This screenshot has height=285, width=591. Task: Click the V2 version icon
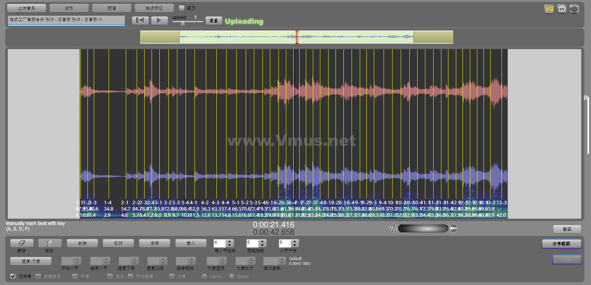click(x=549, y=9)
